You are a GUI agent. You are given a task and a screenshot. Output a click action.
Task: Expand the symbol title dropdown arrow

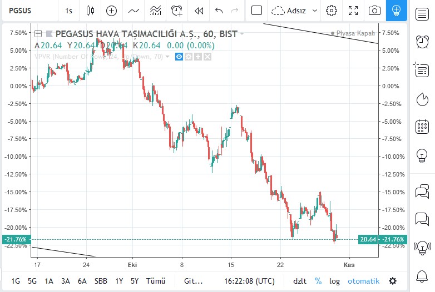(242, 34)
